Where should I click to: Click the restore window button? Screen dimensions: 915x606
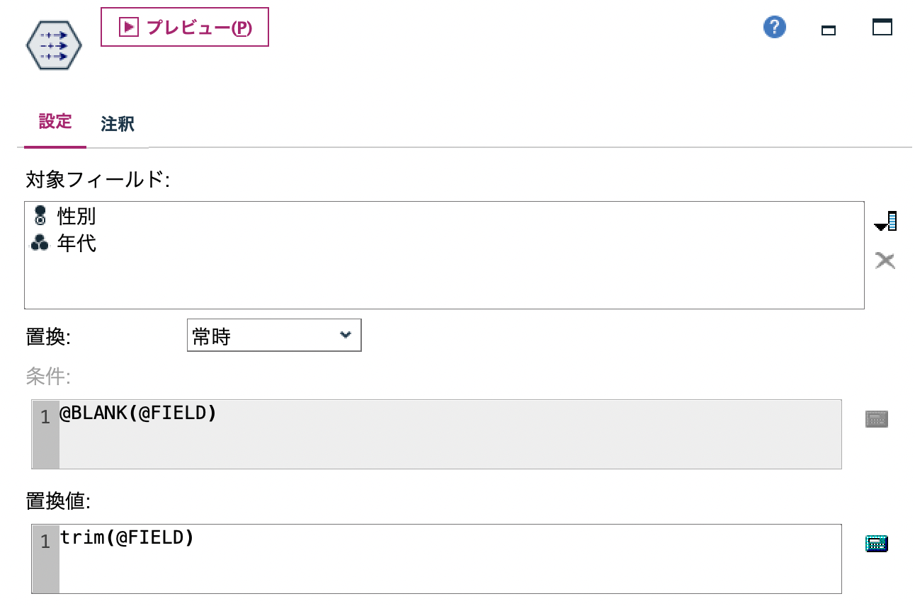pyautogui.click(x=827, y=30)
